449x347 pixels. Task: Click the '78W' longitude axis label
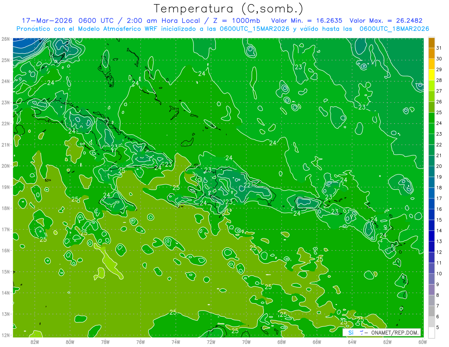pos(105,342)
